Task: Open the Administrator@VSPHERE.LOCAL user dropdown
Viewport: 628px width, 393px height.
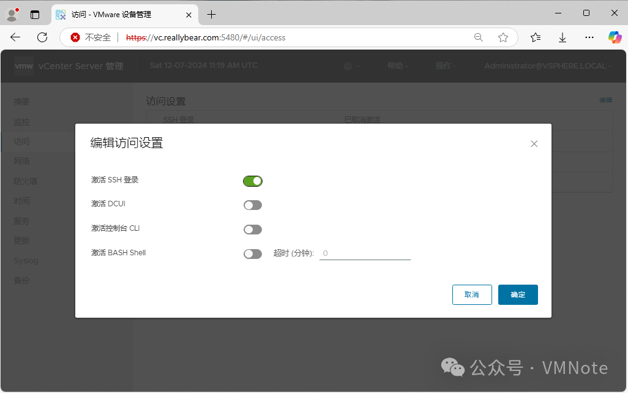Action: coord(548,65)
